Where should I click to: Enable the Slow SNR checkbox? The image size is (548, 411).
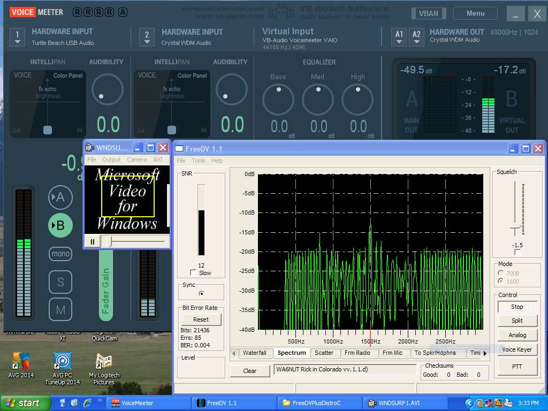click(194, 273)
